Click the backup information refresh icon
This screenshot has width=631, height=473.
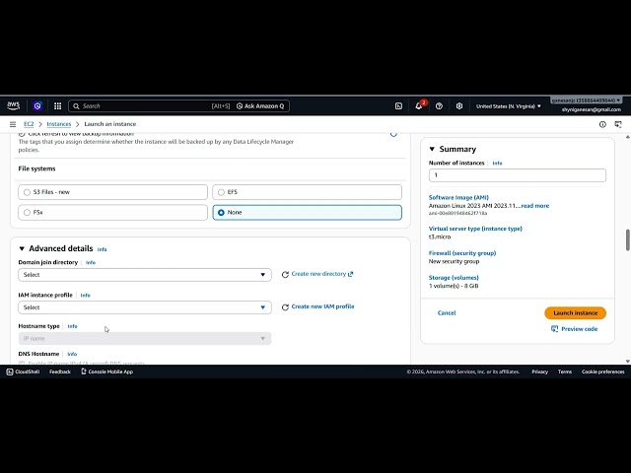[x=393, y=134]
